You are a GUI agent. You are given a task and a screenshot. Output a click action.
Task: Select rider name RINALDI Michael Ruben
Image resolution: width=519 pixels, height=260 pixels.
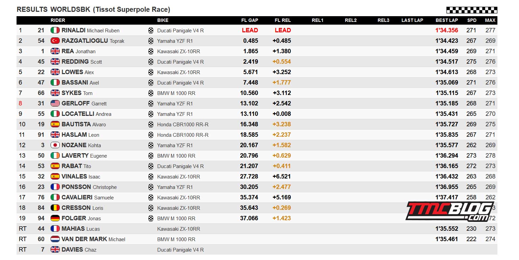pos(90,30)
